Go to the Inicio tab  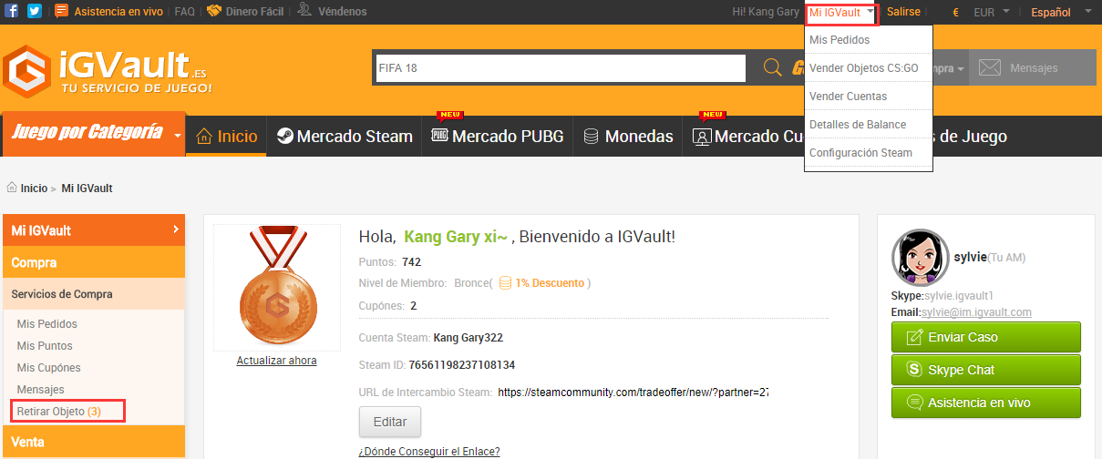click(227, 137)
